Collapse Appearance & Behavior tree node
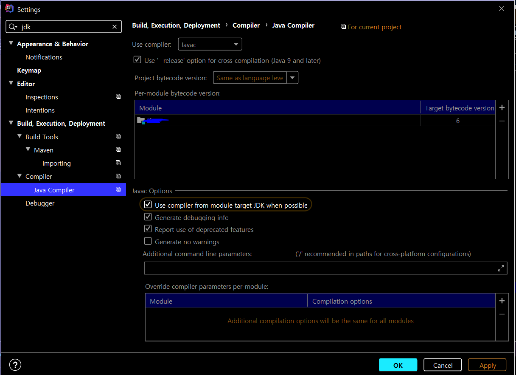516x375 pixels. pyautogui.click(x=11, y=43)
